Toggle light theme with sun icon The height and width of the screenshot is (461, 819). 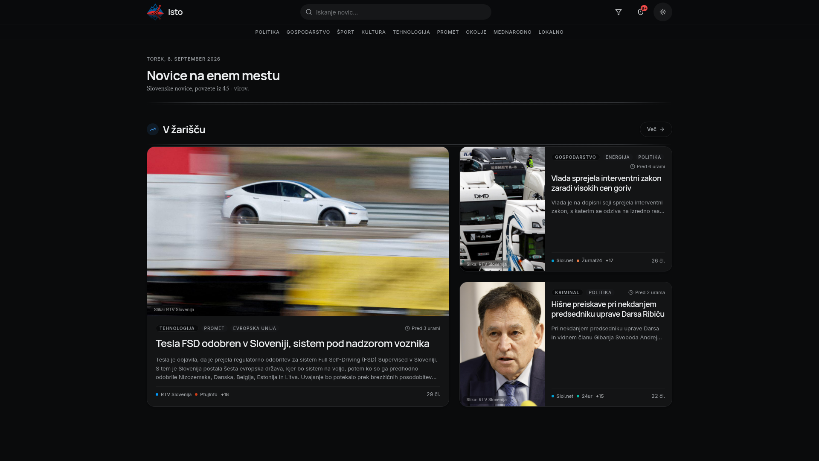pos(663,12)
